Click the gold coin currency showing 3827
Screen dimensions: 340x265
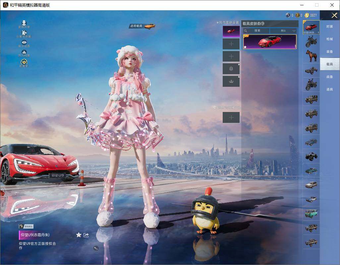307,15
